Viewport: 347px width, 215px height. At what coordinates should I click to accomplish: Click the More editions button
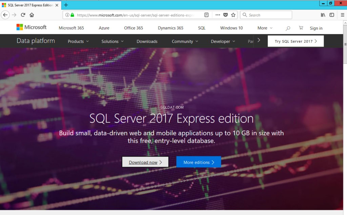pos(199,162)
